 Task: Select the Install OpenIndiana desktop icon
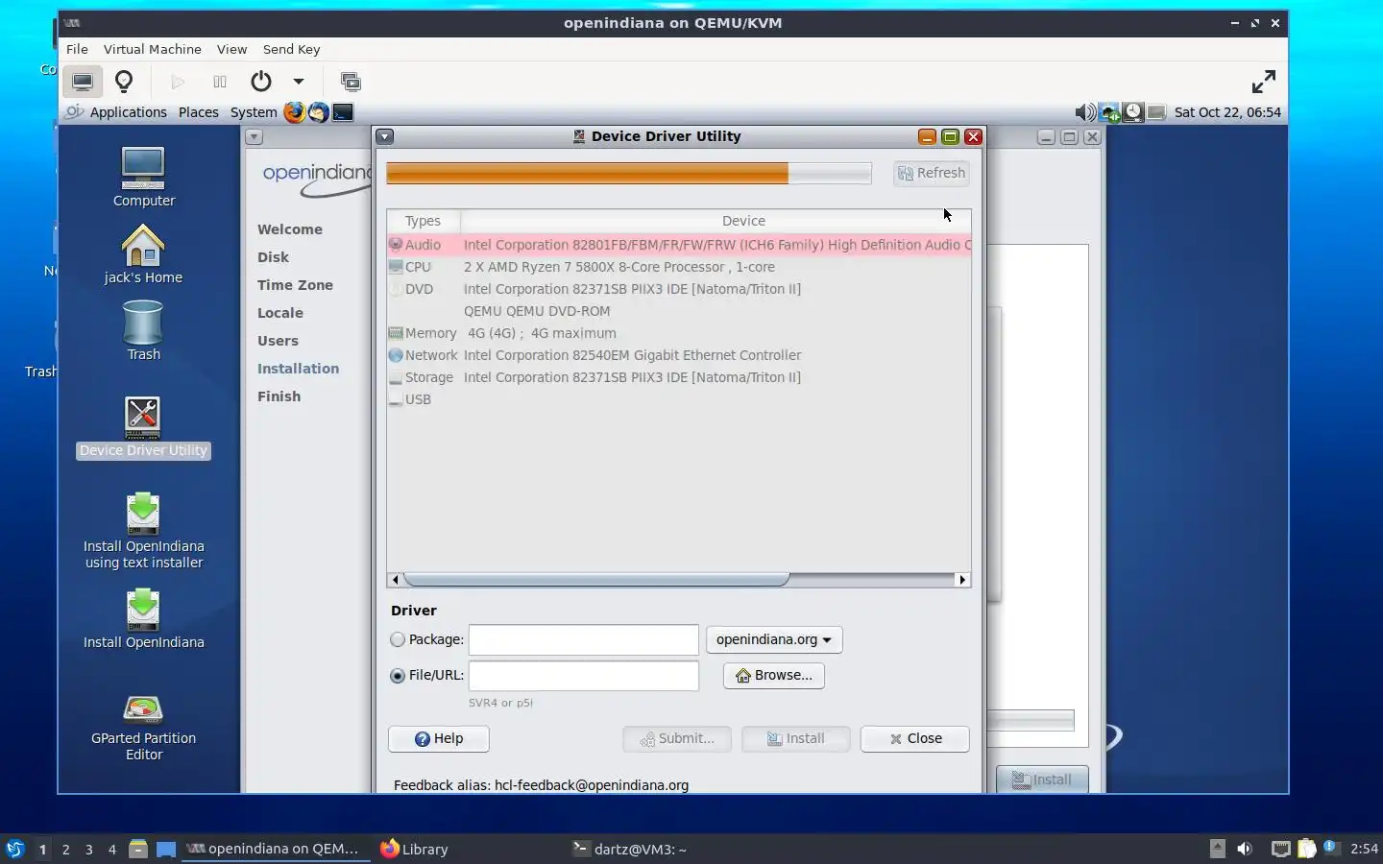tap(144, 619)
